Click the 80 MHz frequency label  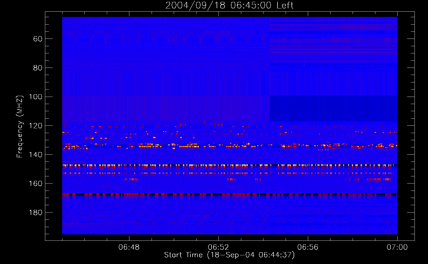[x=38, y=68]
